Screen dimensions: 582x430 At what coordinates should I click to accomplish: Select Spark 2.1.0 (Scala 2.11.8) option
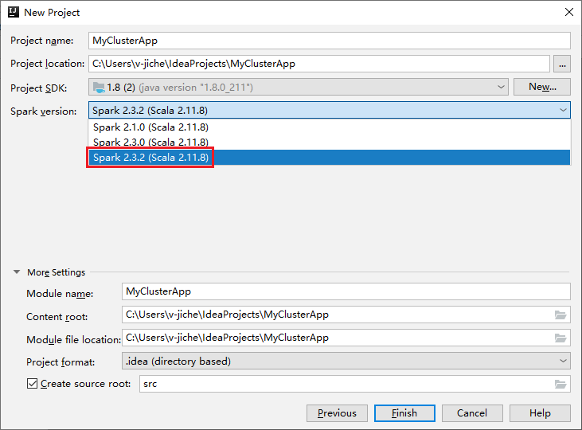[330, 127]
